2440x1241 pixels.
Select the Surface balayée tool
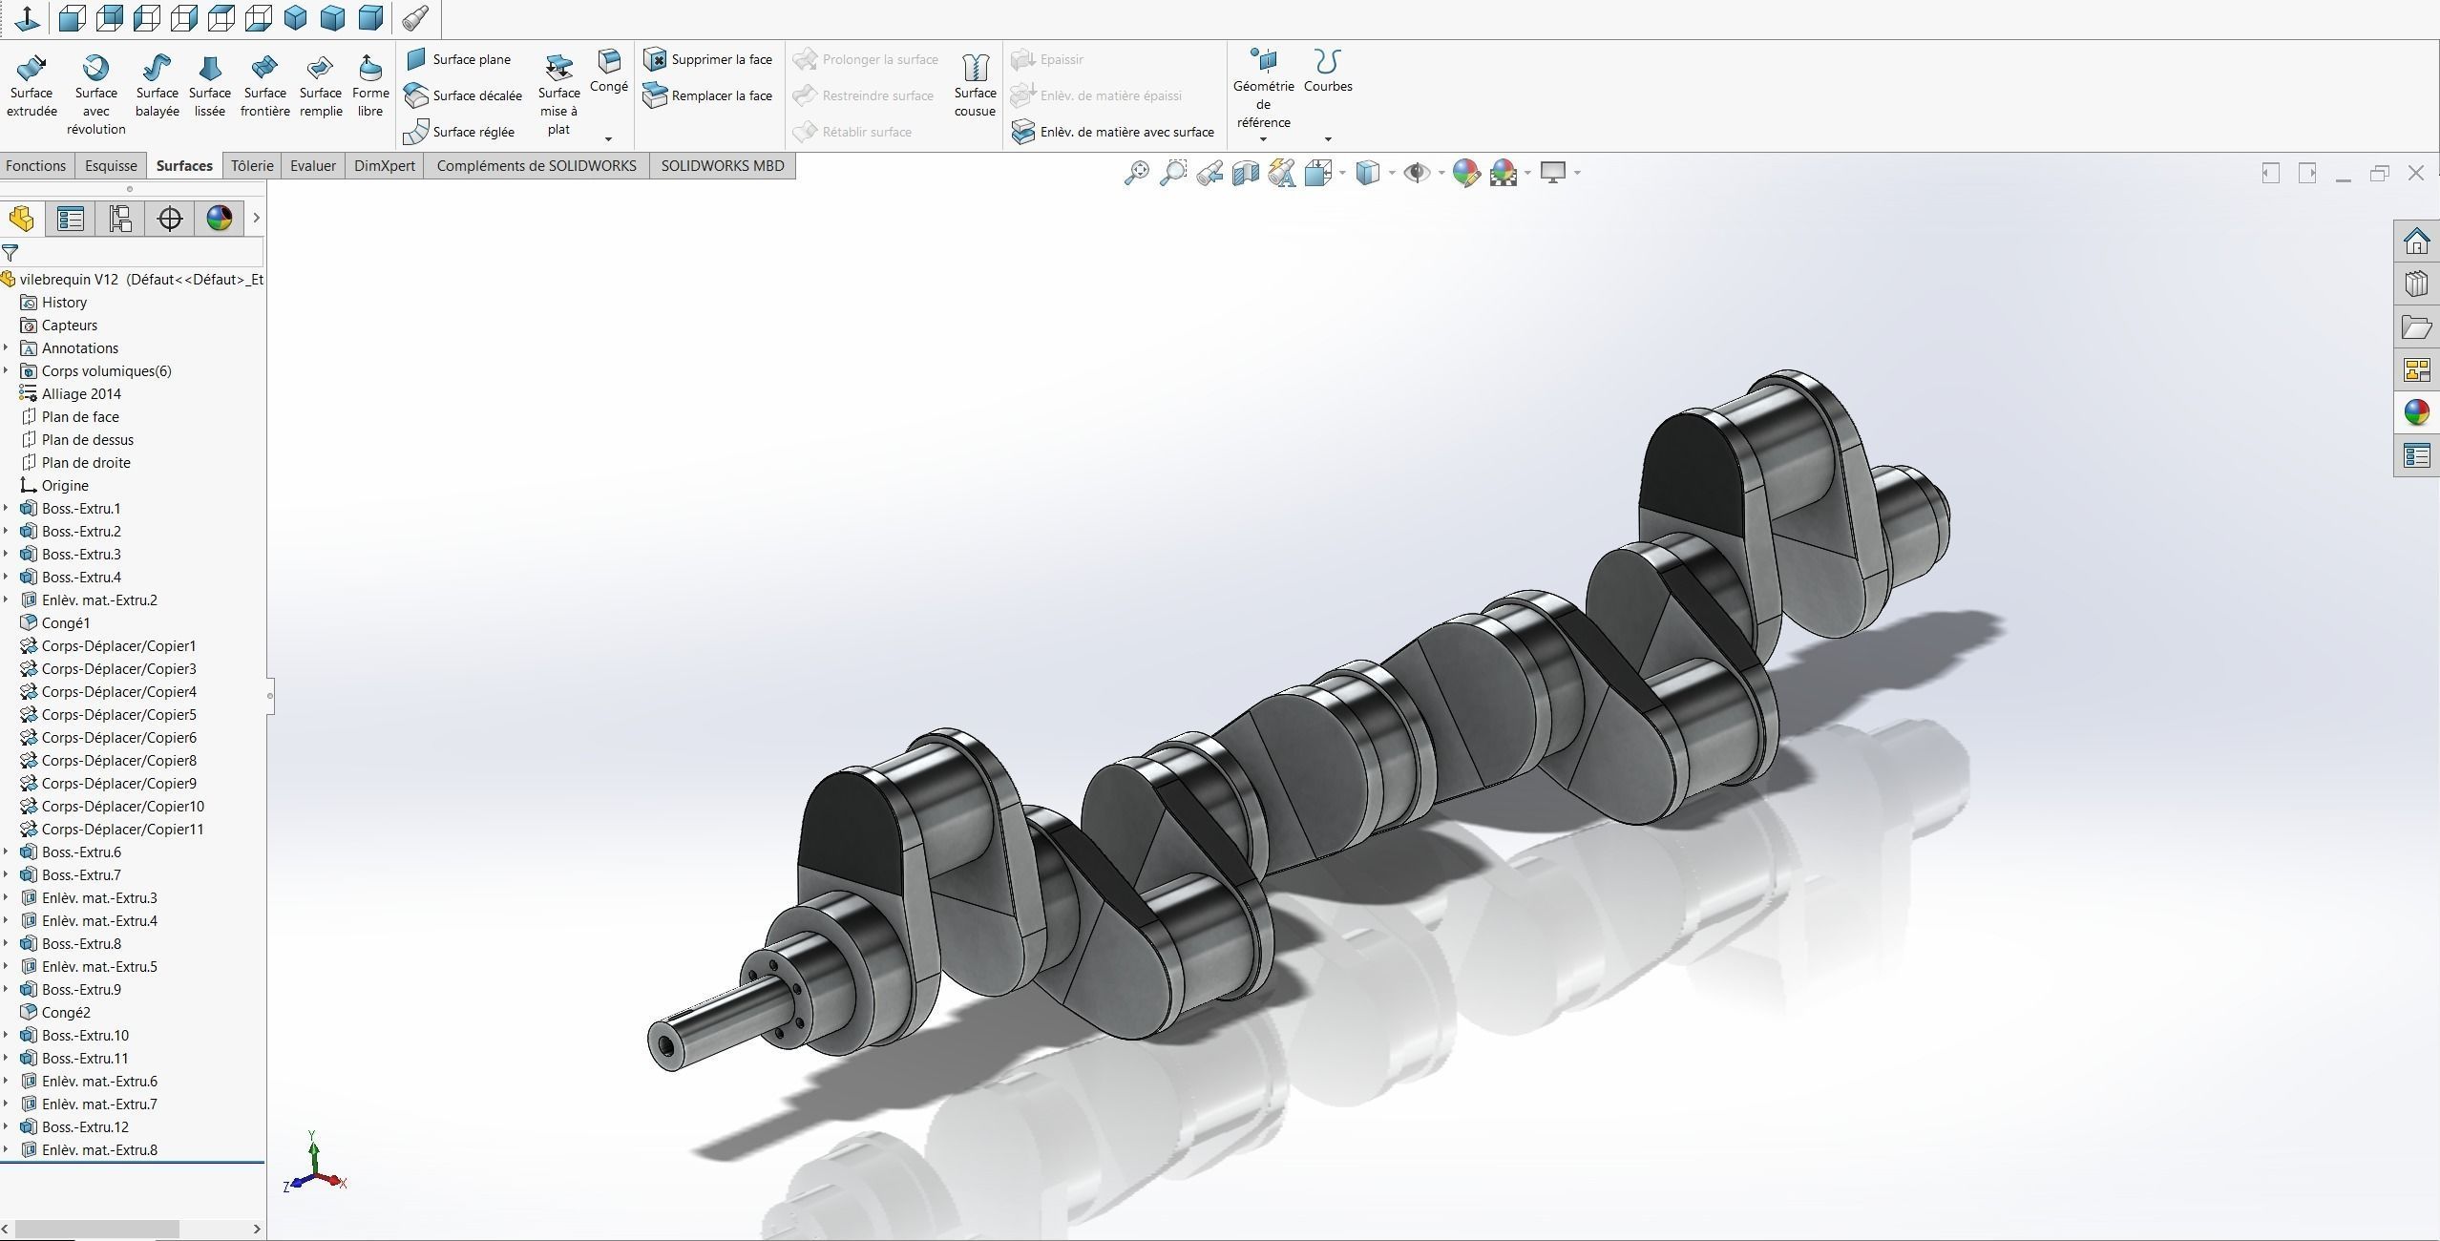(x=156, y=86)
